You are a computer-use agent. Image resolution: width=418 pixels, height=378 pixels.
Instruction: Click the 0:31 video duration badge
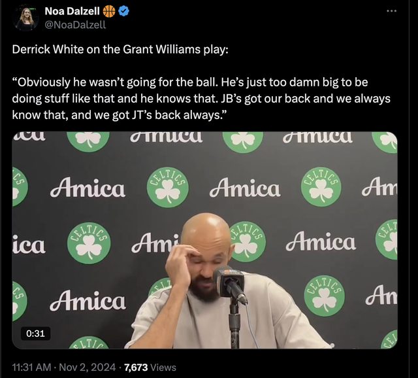click(x=35, y=334)
